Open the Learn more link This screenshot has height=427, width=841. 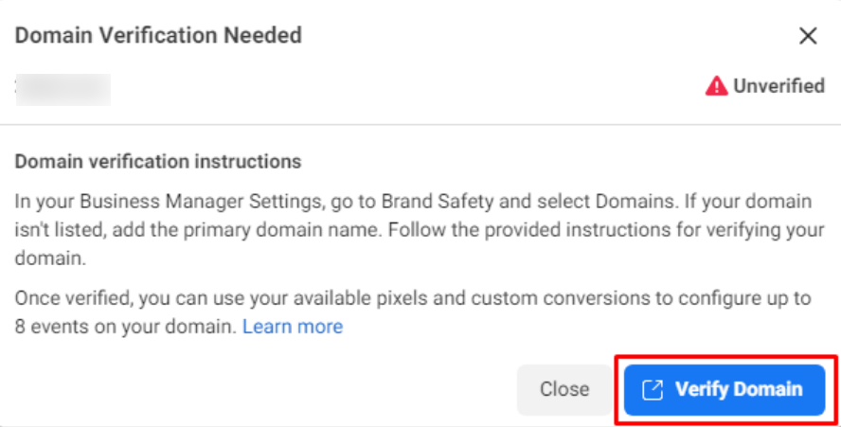pyautogui.click(x=293, y=327)
